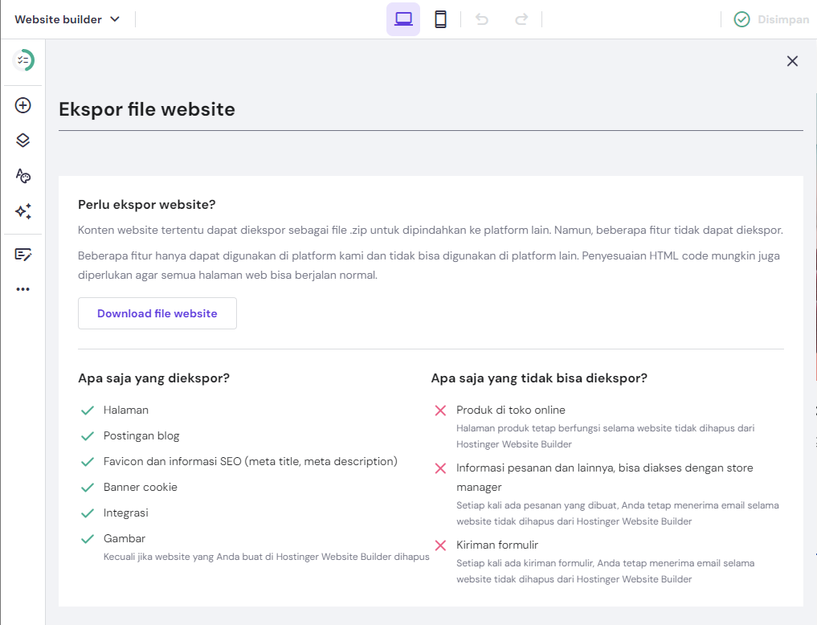Open the setup checklist progress icon

(22, 60)
